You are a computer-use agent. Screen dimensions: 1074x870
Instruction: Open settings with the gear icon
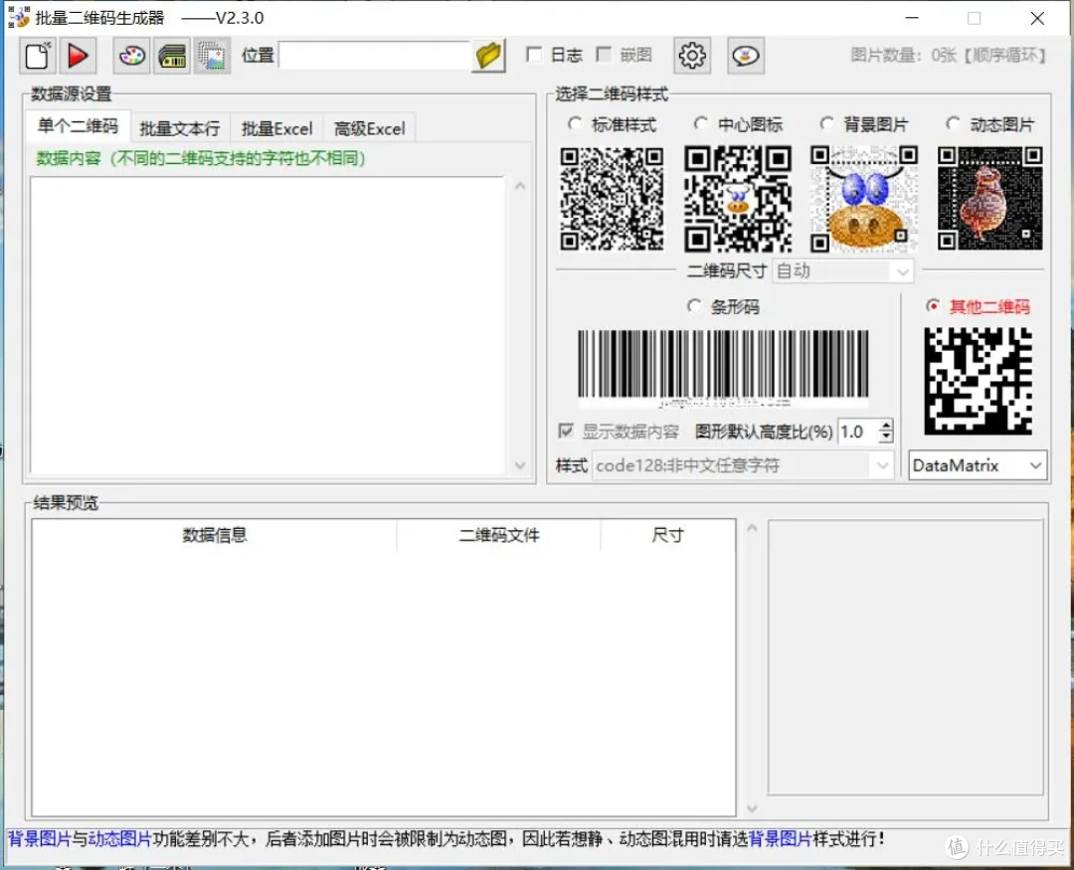[692, 56]
